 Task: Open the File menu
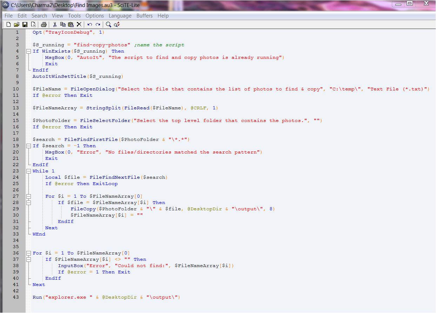pyautogui.click(x=8, y=16)
